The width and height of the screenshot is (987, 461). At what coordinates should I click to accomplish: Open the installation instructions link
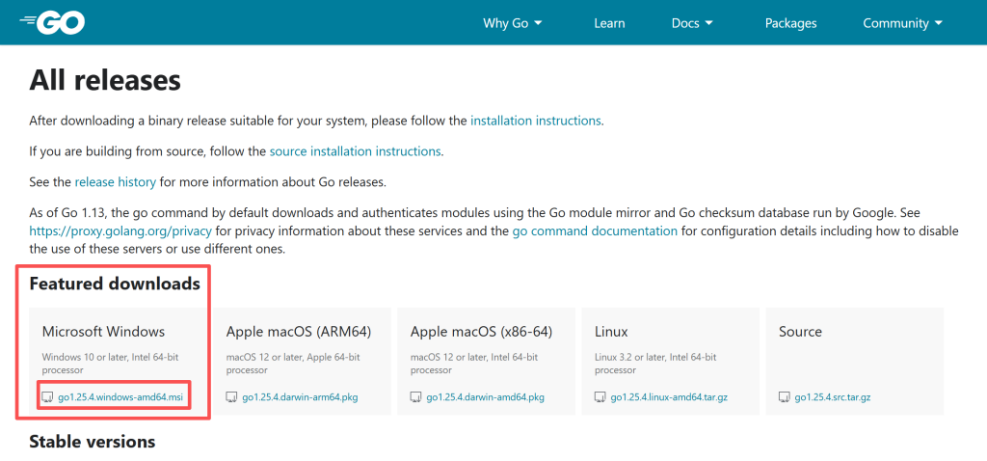[535, 121]
